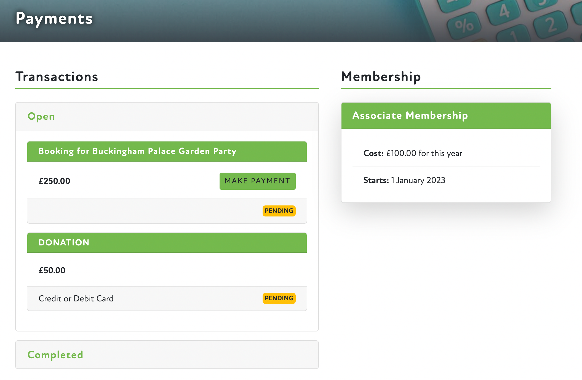Click the Starts 1 January 2023 line
The width and height of the screenshot is (582, 380).
click(404, 180)
